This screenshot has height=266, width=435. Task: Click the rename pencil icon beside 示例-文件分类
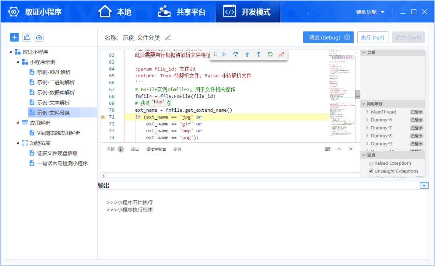coord(168,37)
